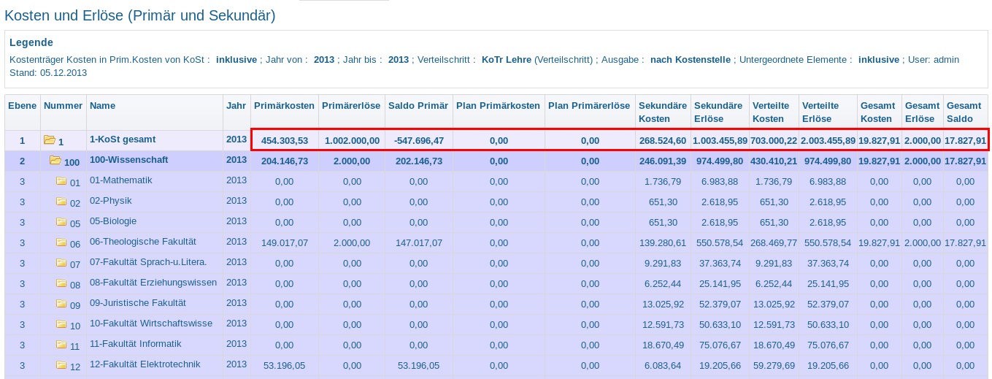Viewport: 992px width, 379px height.
Task: Expand folder icon of 09-Juristische Fakultät row
Action: [61, 303]
